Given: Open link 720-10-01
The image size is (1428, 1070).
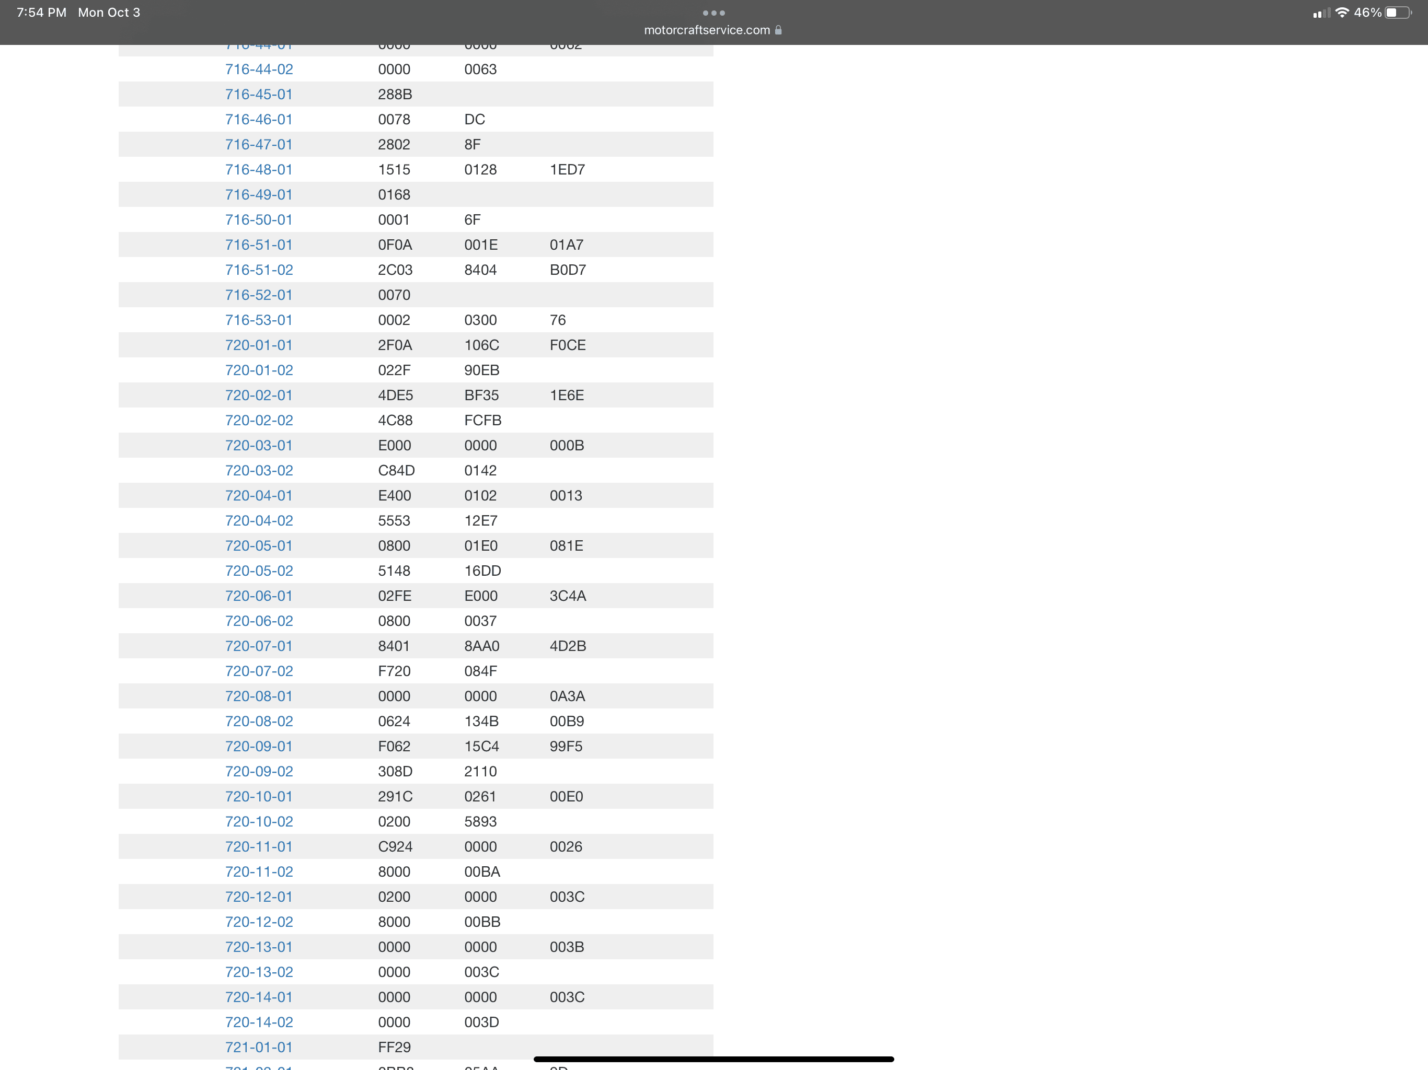Looking at the screenshot, I should click(x=259, y=796).
